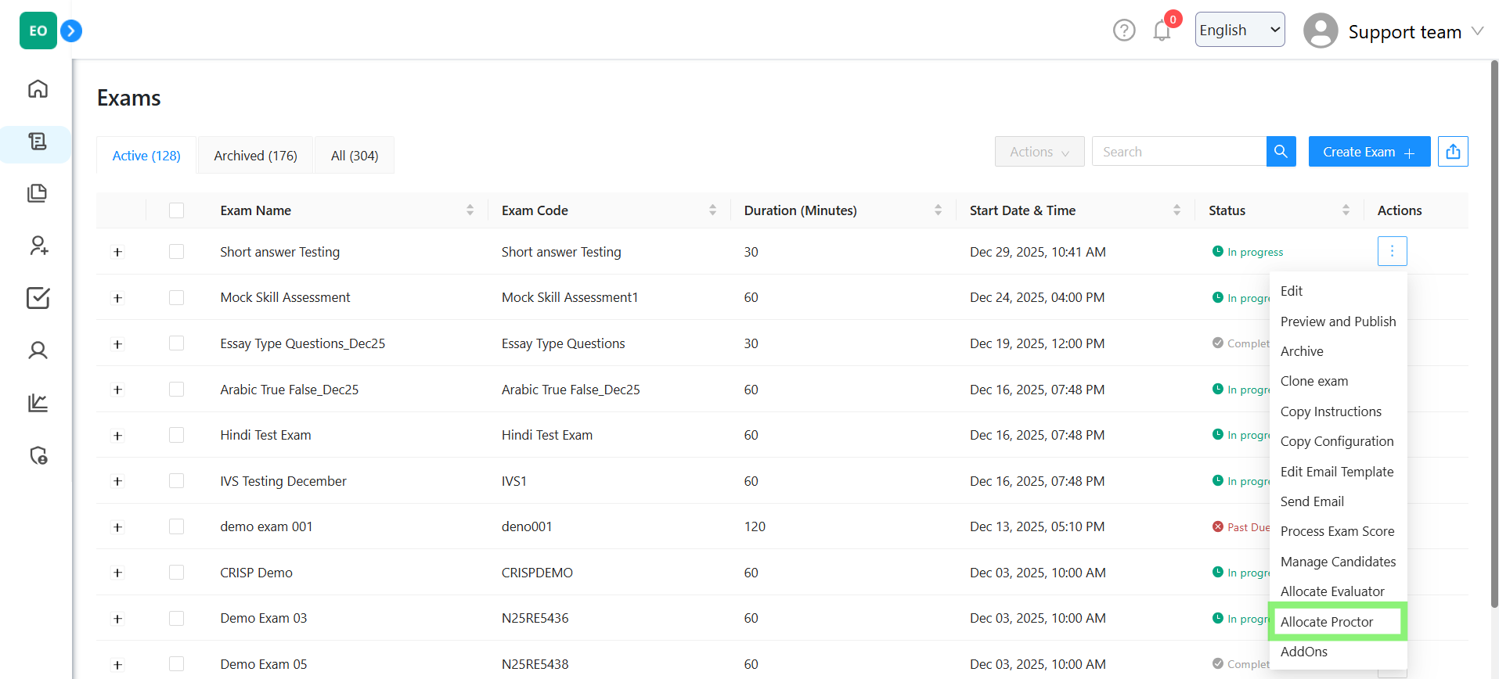Image resolution: width=1499 pixels, height=679 pixels.
Task: Open the help question mark icon
Action: tap(1124, 31)
